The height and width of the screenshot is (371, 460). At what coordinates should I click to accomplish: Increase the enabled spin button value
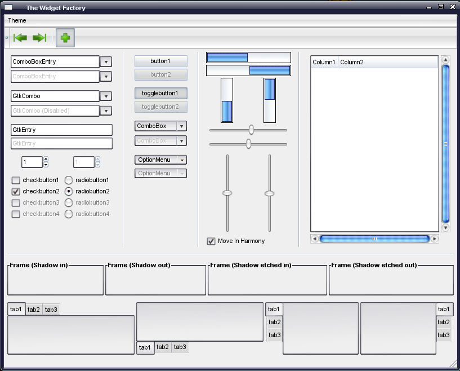tap(46, 159)
